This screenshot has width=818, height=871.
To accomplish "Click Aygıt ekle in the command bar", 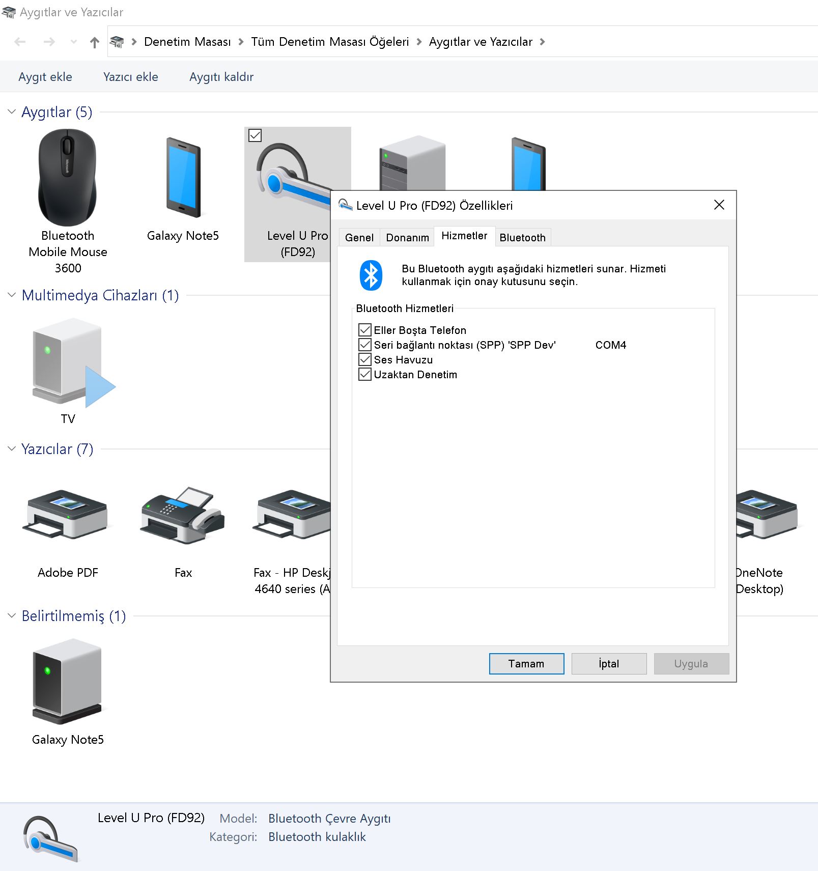I will click(45, 77).
